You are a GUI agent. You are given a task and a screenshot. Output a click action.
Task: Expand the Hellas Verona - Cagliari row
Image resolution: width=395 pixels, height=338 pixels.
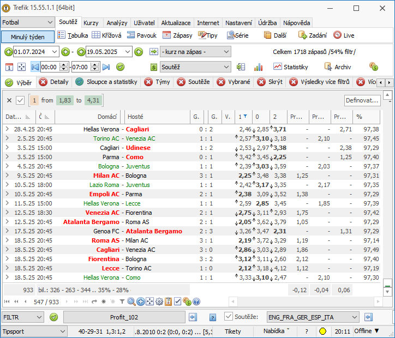[7, 129]
